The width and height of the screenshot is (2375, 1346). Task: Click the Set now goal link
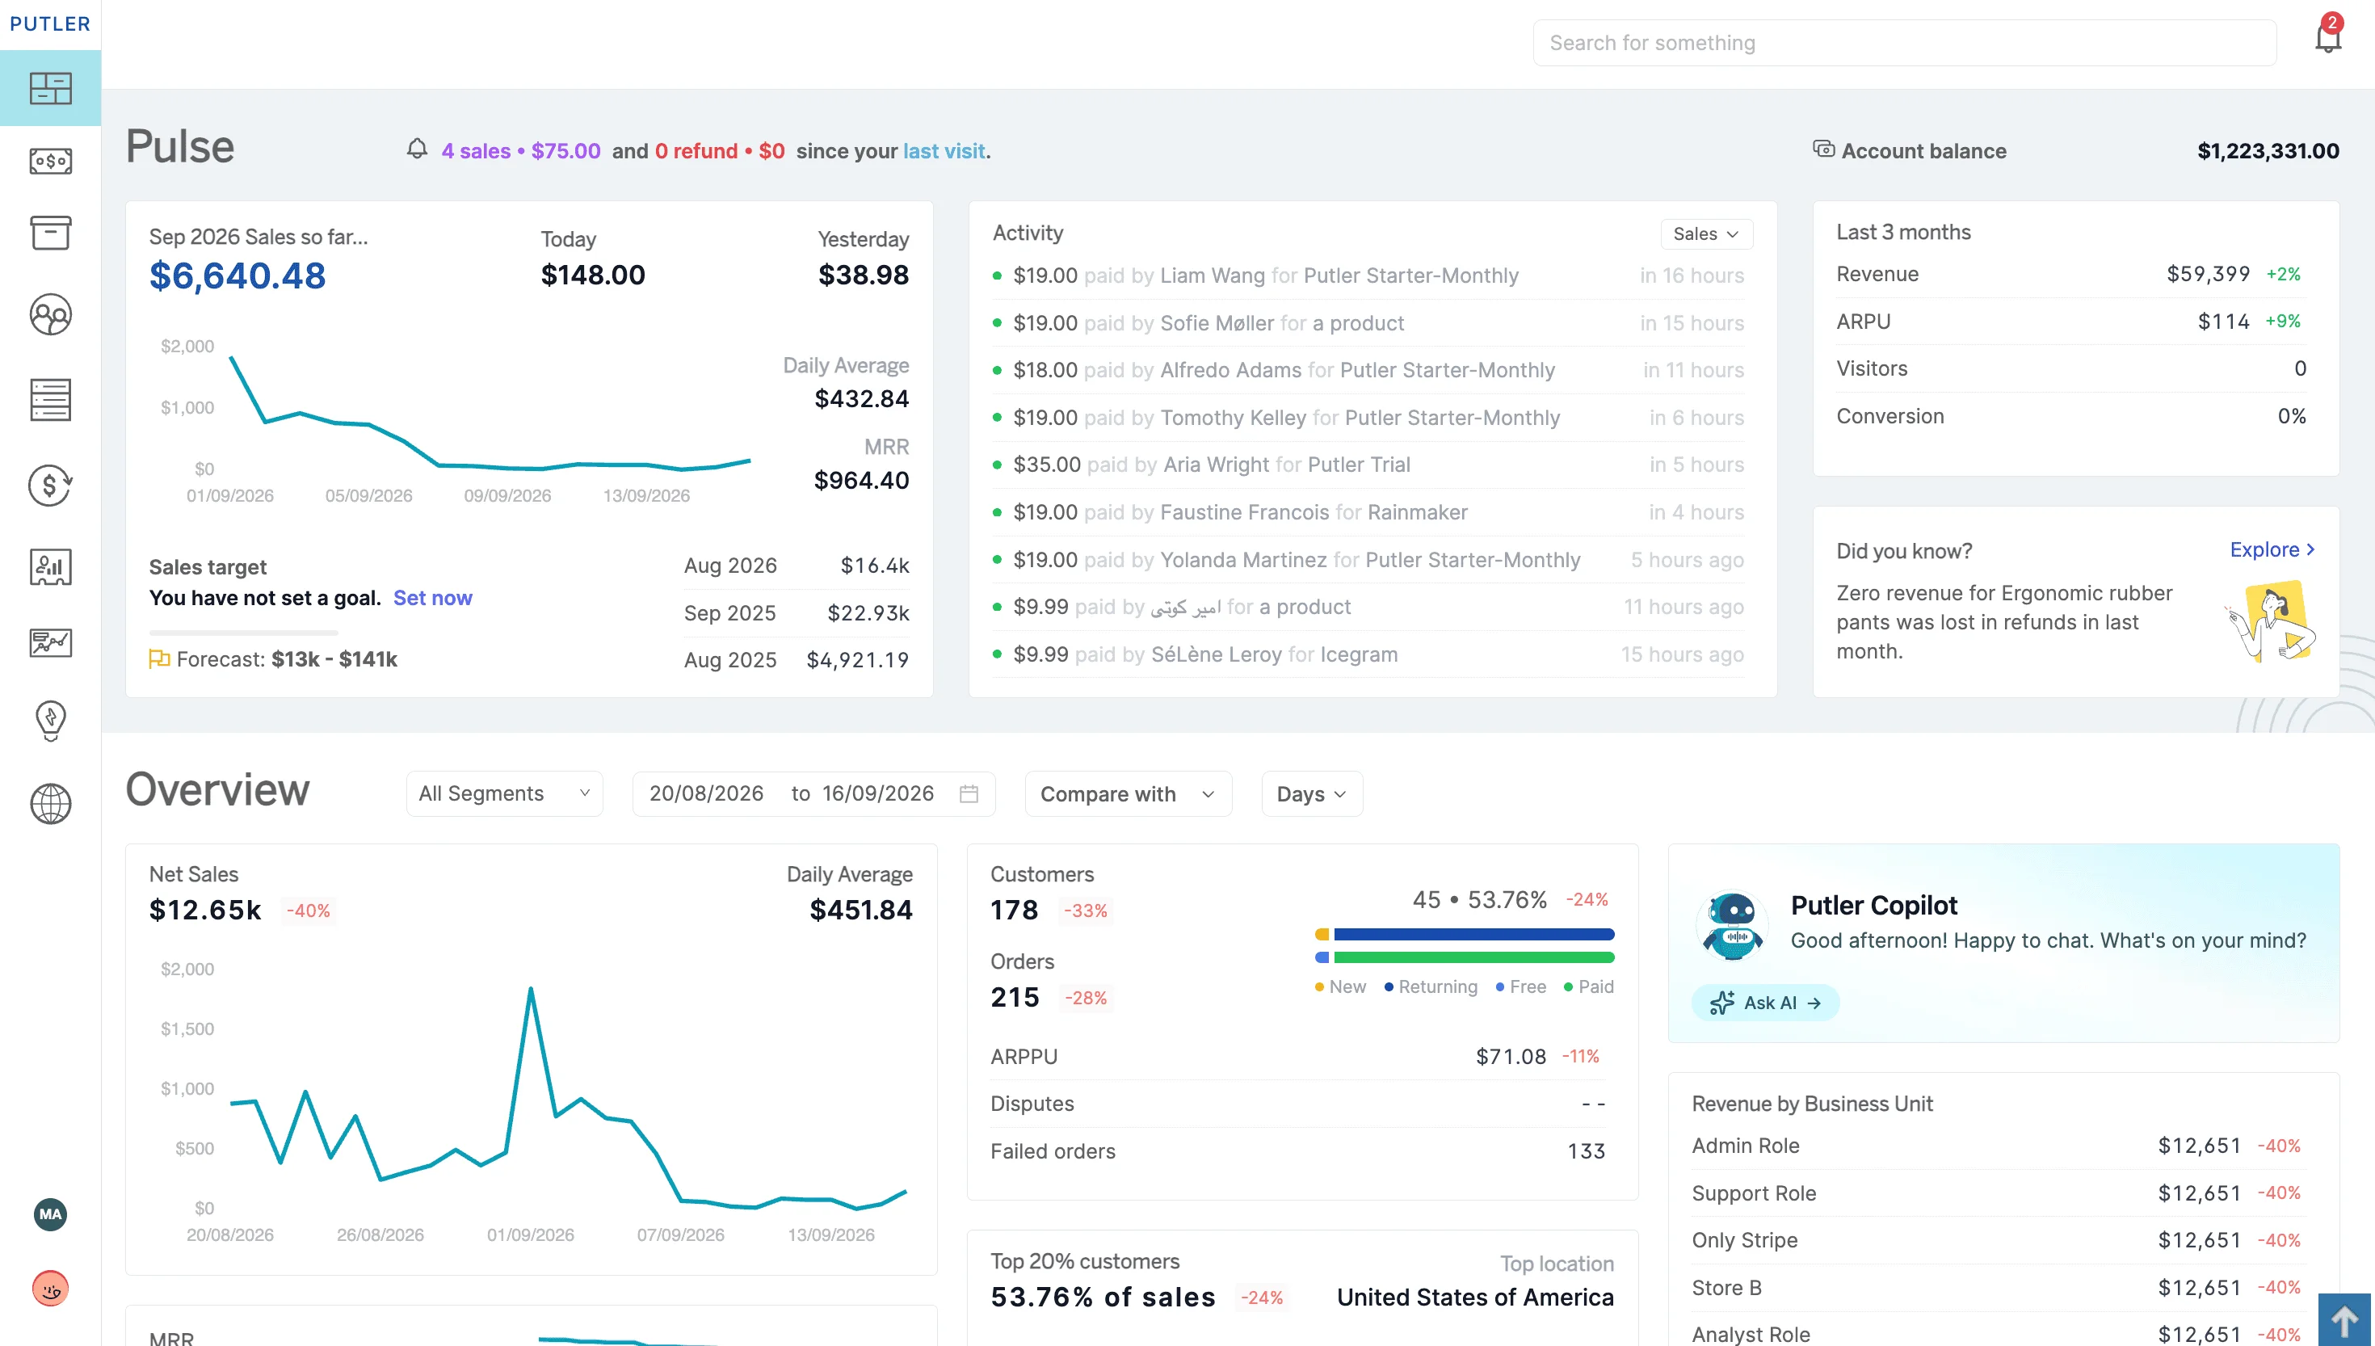coord(432,597)
